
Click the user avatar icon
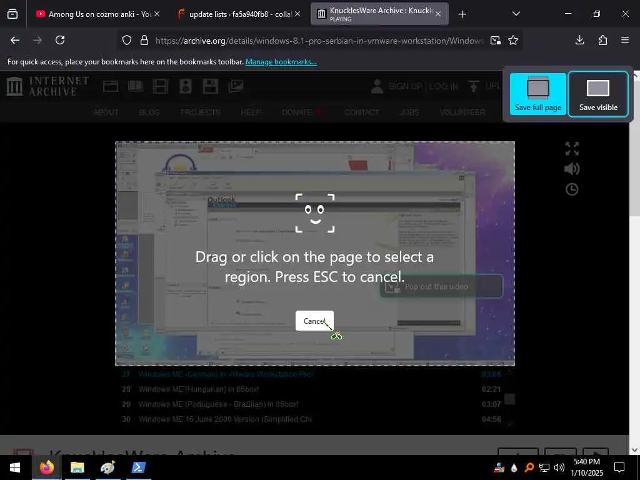pos(377,86)
